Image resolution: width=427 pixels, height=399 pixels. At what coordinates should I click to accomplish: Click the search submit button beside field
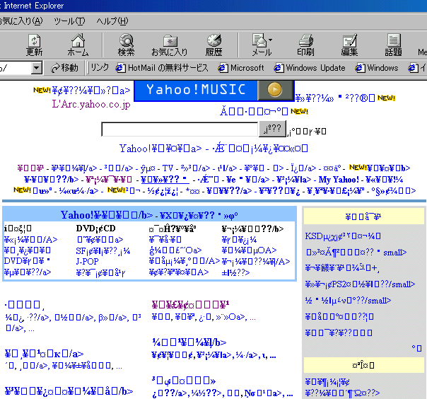pyautogui.click(x=272, y=129)
